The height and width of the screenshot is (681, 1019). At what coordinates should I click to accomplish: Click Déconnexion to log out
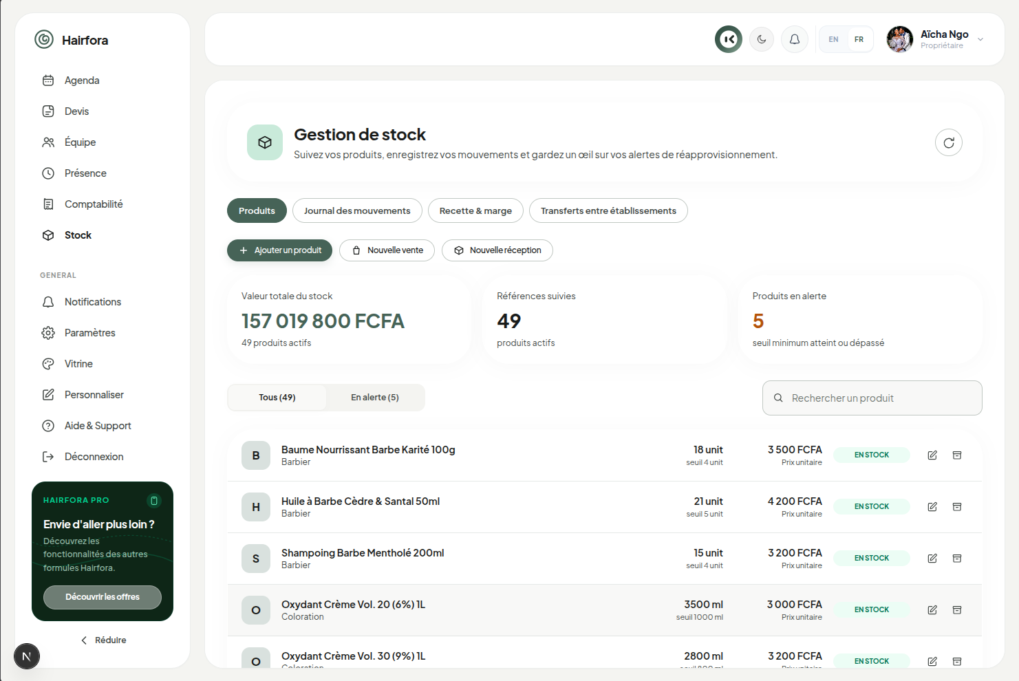tap(103, 457)
